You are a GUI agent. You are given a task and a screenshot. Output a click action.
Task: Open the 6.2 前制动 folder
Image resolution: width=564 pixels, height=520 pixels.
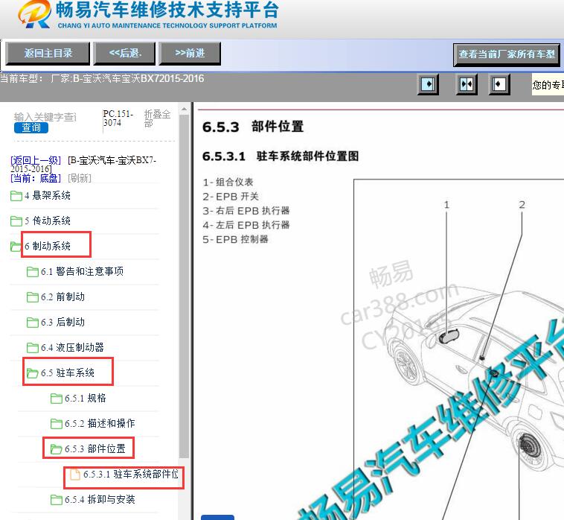click(63, 297)
